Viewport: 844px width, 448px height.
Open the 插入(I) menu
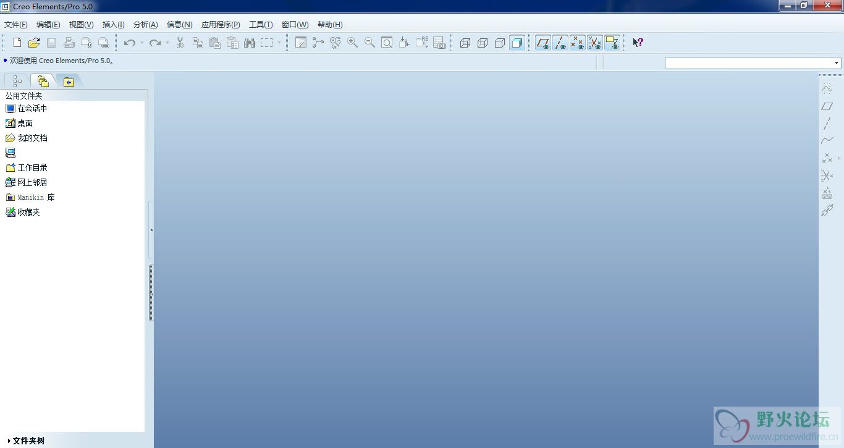113,25
